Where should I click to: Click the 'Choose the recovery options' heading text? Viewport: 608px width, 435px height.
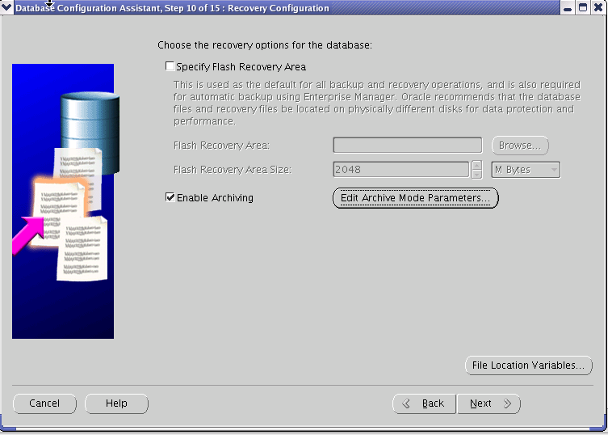(x=265, y=45)
